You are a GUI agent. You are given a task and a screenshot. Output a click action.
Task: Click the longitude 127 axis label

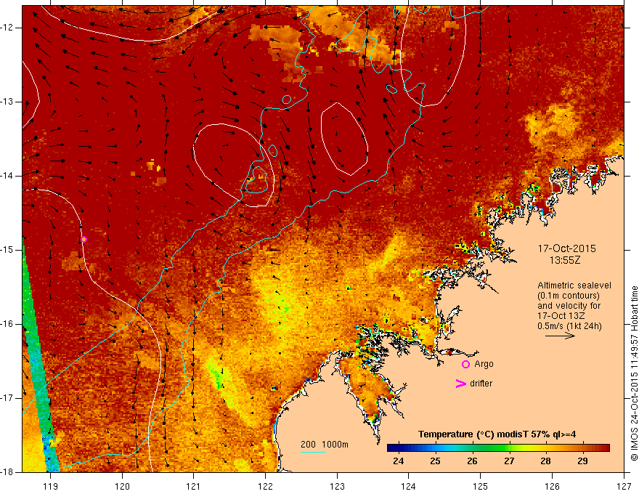[x=624, y=486]
